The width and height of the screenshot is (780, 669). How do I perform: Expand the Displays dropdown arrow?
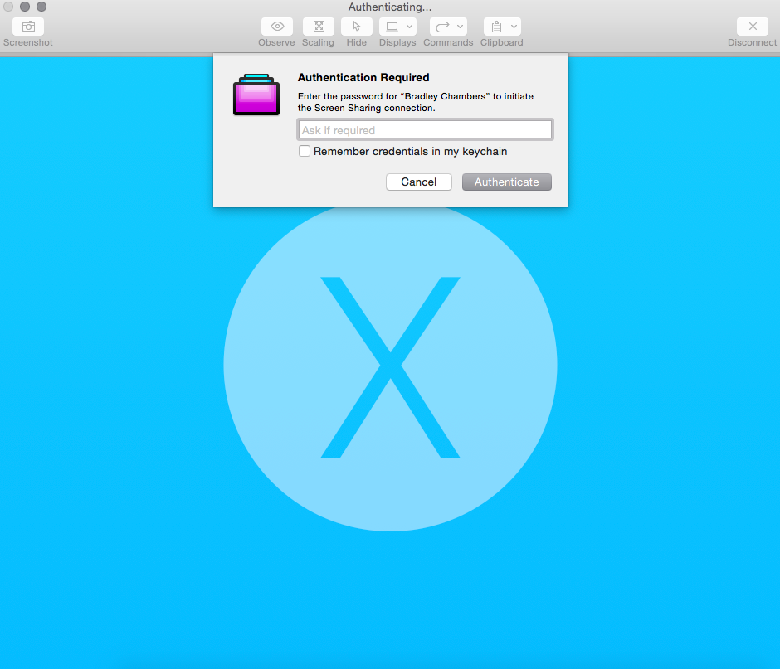point(409,27)
